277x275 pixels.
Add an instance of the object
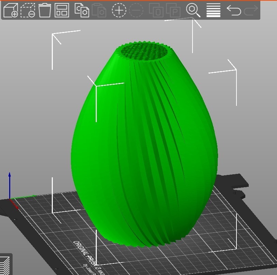[119, 11]
